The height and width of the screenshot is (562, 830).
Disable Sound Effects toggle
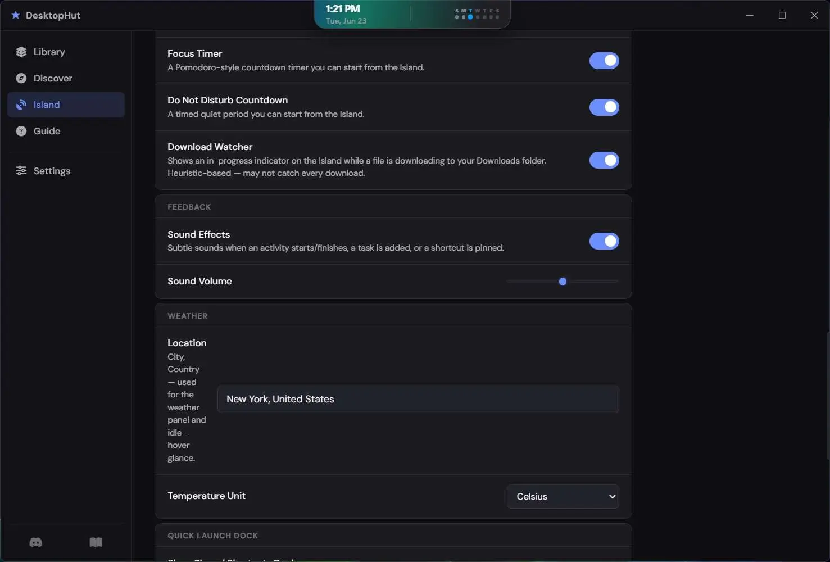[x=604, y=241]
